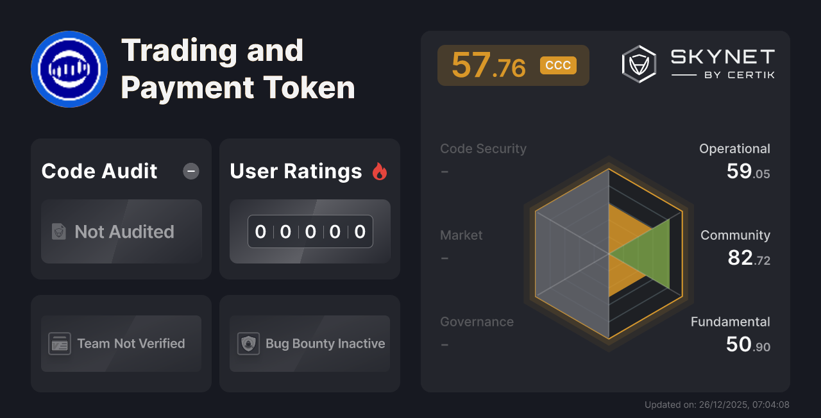The width and height of the screenshot is (821, 418).
Task: Switch to the User Ratings panel
Action: click(x=309, y=208)
